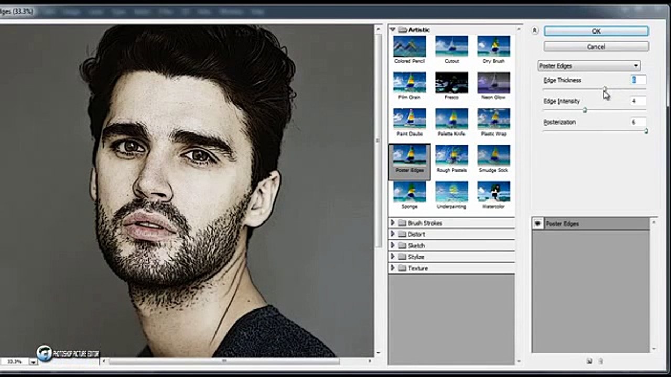Click effect layers panel scrollbar up arrow
671x377 pixels.
(654, 223)
